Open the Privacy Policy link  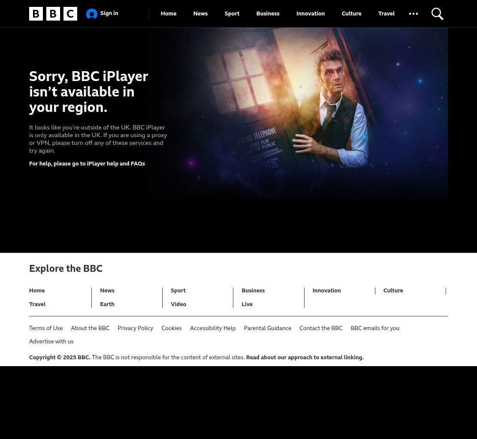point(136,328)
